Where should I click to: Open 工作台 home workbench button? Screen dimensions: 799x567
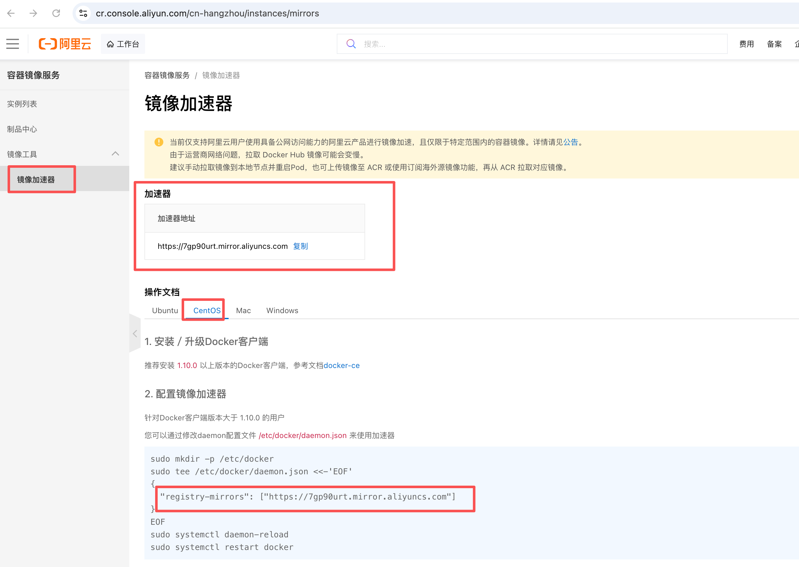[x=123, y=44]
